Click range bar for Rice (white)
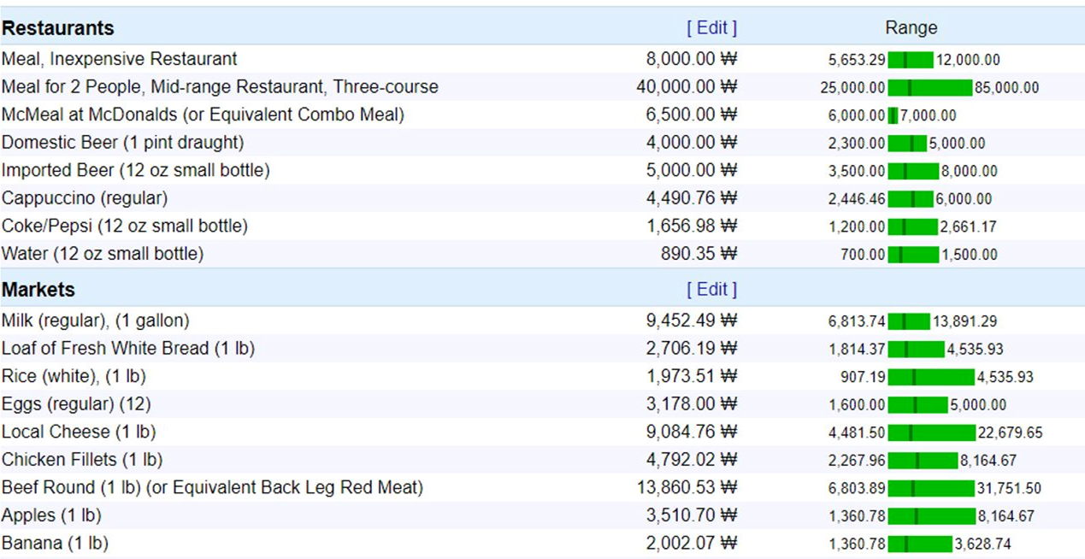Viewport: 1085px width, 559px height. pyautogui.click(x=931, y=377)
